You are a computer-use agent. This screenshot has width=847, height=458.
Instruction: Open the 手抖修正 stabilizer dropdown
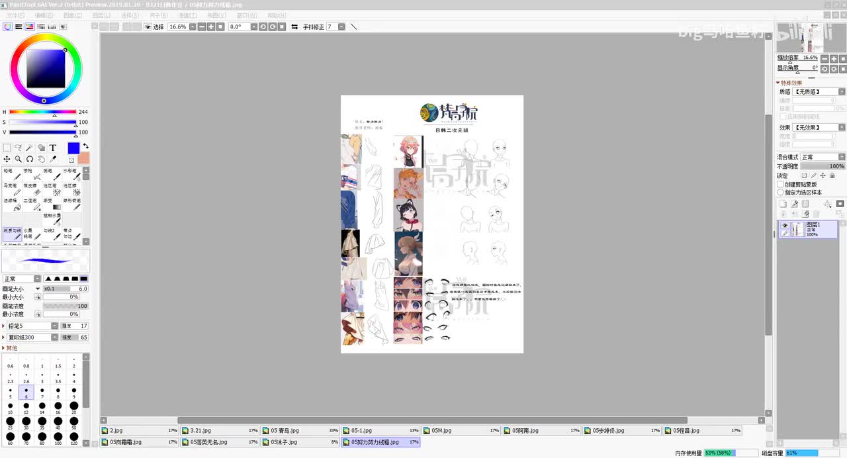341,27
